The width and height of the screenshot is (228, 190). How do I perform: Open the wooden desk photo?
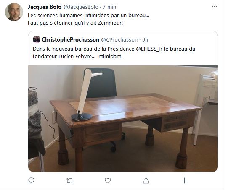[x=123, y=119]
